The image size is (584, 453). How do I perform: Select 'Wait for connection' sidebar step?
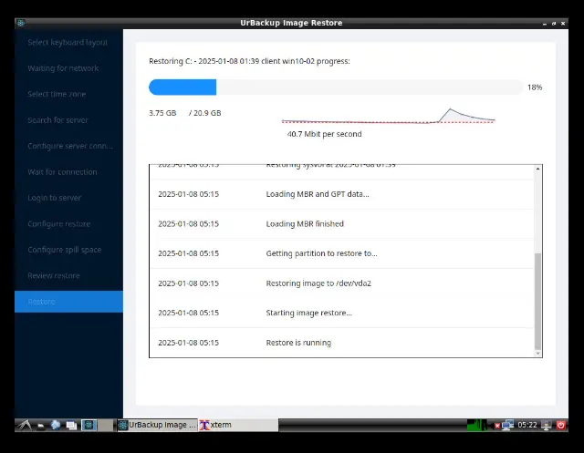coord(68,172)
